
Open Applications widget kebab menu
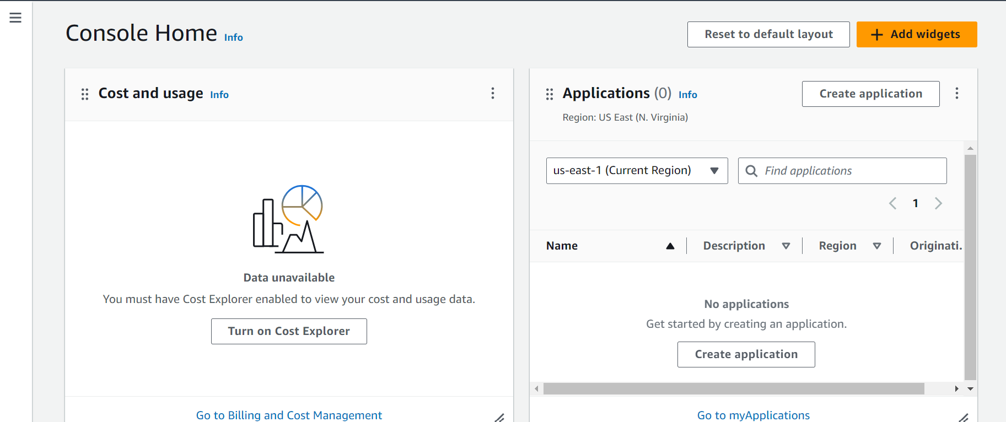point(957,93)
